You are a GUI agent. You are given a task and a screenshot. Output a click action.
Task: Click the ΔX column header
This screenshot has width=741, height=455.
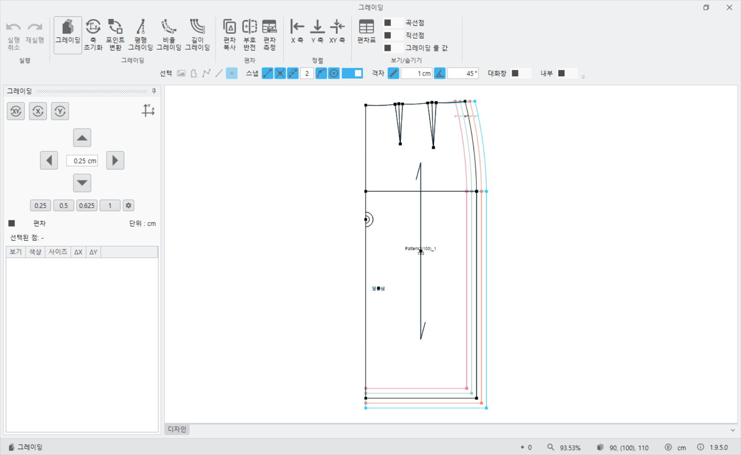(x=78, y=252)
